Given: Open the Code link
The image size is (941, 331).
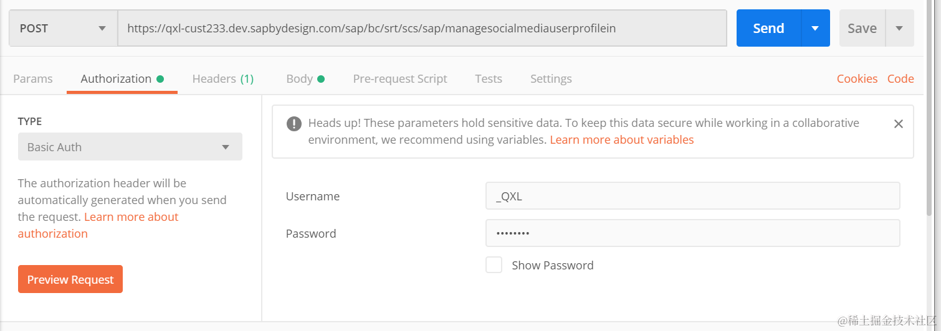Looking at the screenshot, I should [900, 79].
